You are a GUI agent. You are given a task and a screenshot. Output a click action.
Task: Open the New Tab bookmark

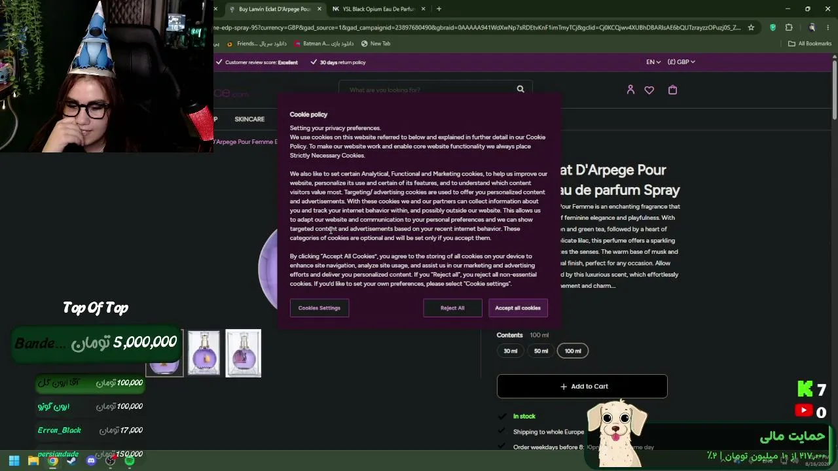pyautogui.click(x=375, y=44)
